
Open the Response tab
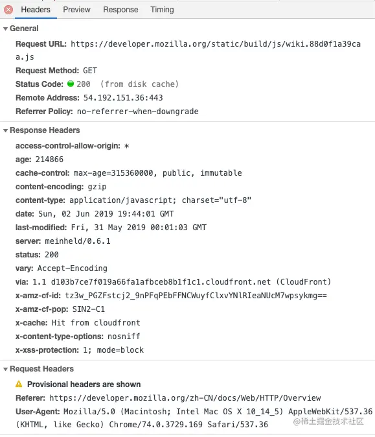coord(120,10)
